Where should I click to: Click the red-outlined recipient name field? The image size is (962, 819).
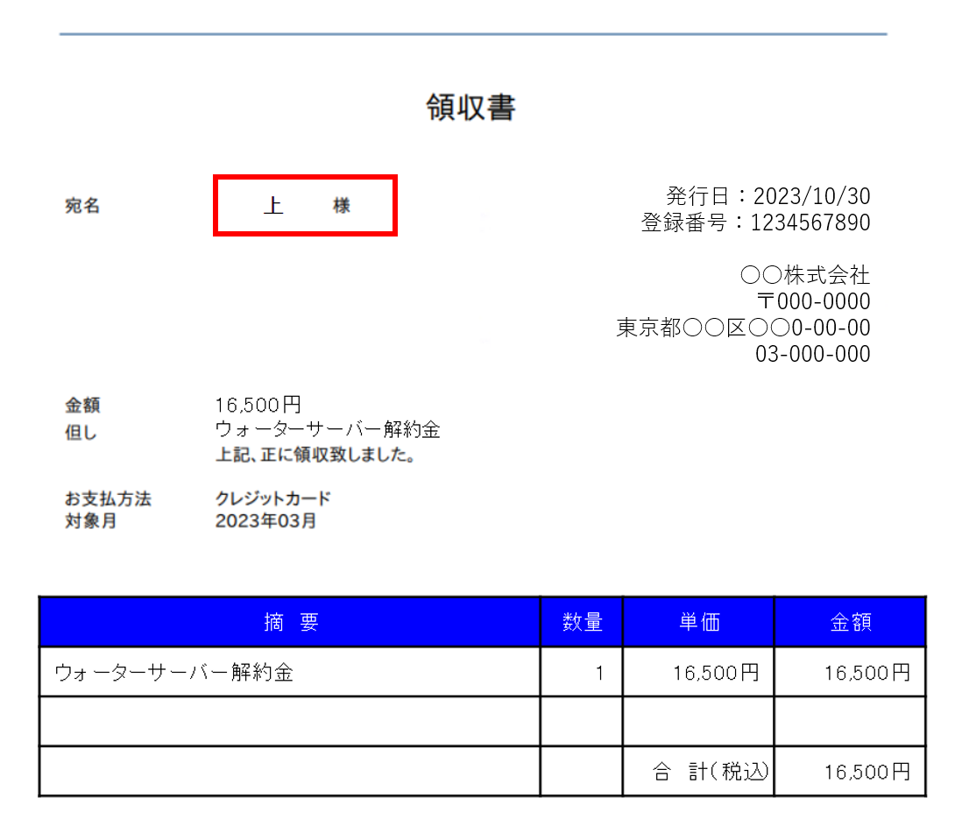[x=306, y=206]
